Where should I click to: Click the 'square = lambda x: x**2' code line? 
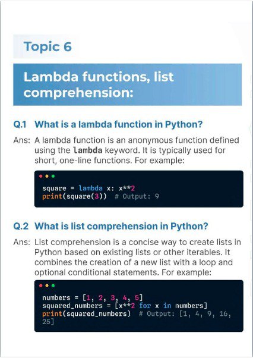click(x=88, y=189)
